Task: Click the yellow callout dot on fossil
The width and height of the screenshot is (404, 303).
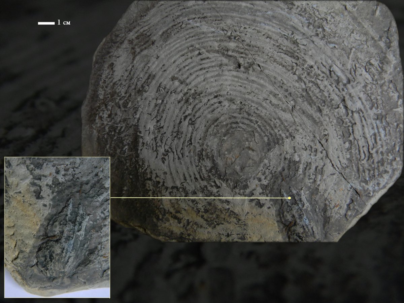Action: point(289,198)
